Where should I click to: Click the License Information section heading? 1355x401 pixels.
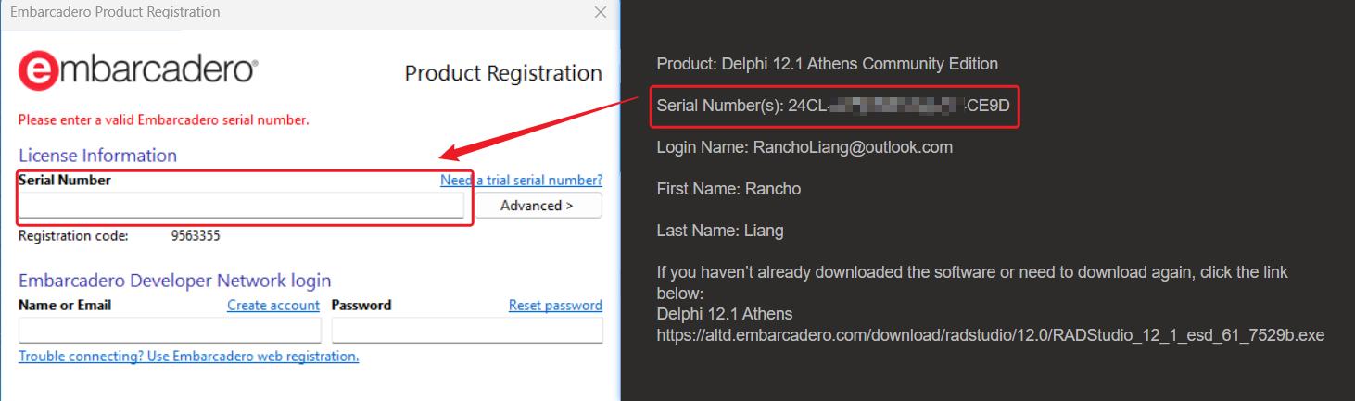97,156
